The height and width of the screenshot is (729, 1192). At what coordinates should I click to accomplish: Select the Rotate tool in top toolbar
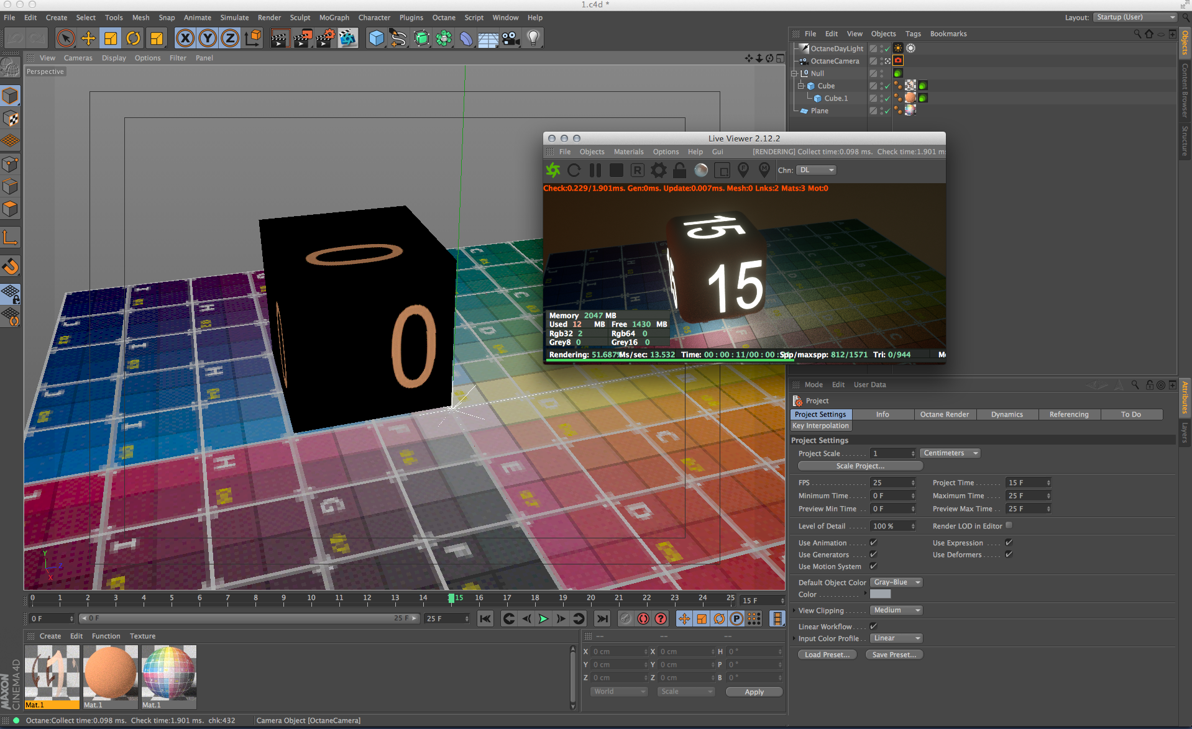pyautogui.click(x=133, y=38)
